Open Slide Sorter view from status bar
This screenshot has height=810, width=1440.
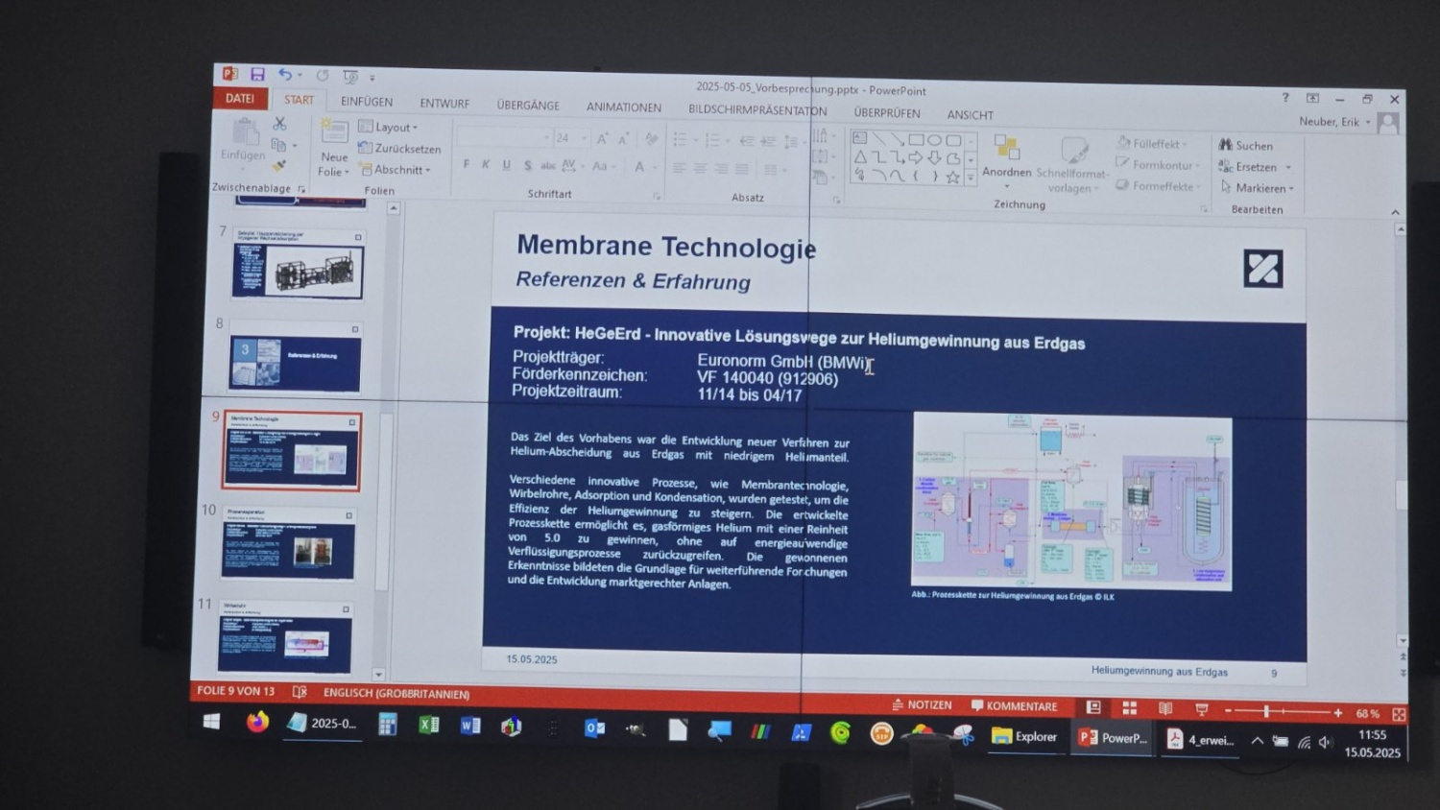[x=1130, y=708]
